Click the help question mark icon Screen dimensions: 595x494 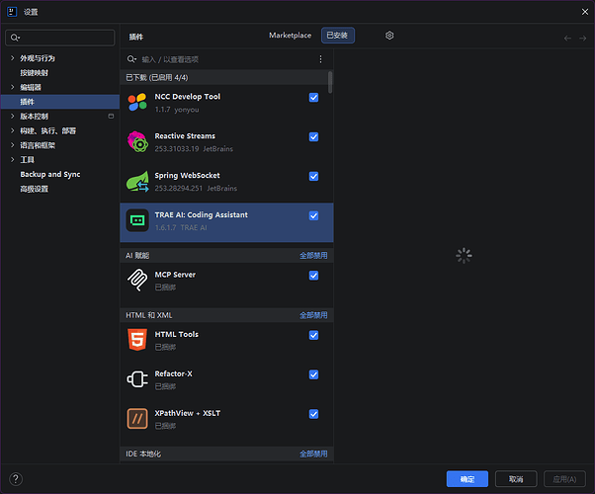tap(16, 479)
